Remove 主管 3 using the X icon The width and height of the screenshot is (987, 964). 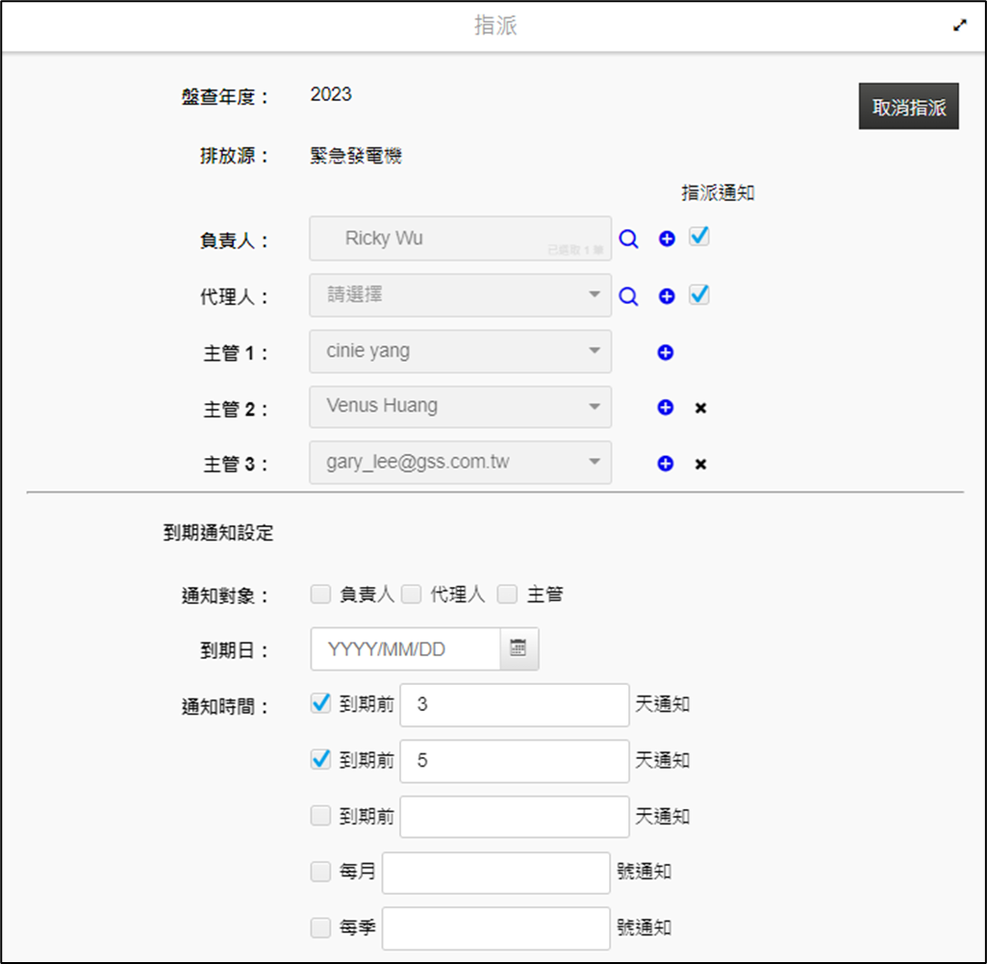(x=701, y=465)
